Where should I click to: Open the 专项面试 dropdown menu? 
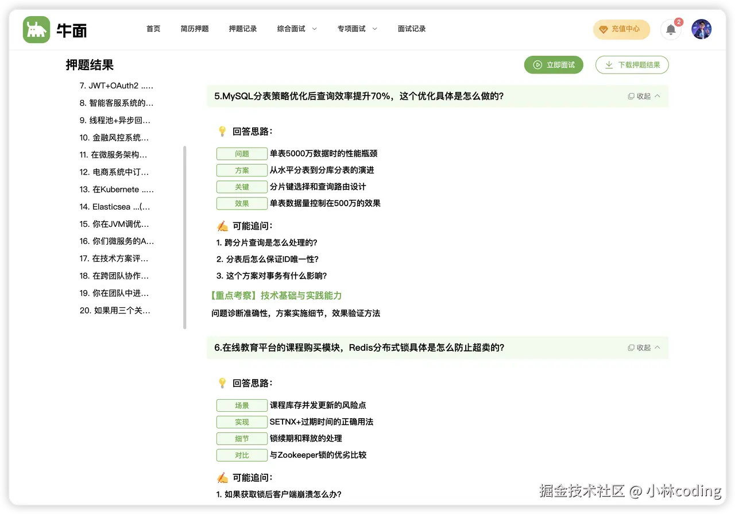click(357, 28)
